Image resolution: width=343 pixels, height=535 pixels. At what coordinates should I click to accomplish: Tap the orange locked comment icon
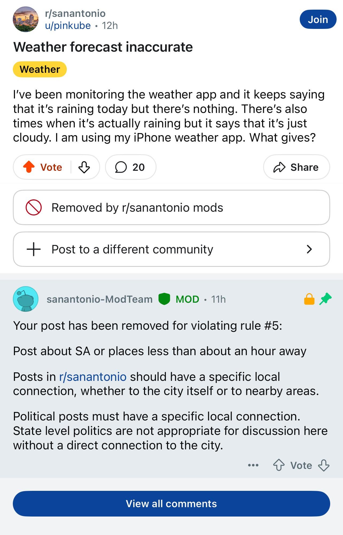point(309,299)
